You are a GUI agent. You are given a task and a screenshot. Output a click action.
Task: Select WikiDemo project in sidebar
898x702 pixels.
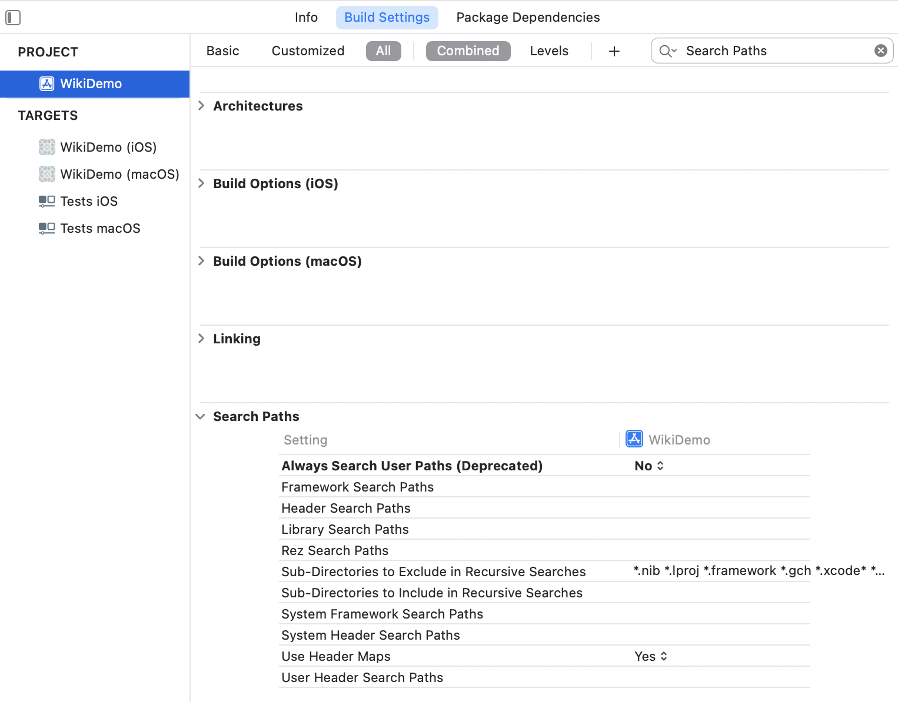click(95, 84)
